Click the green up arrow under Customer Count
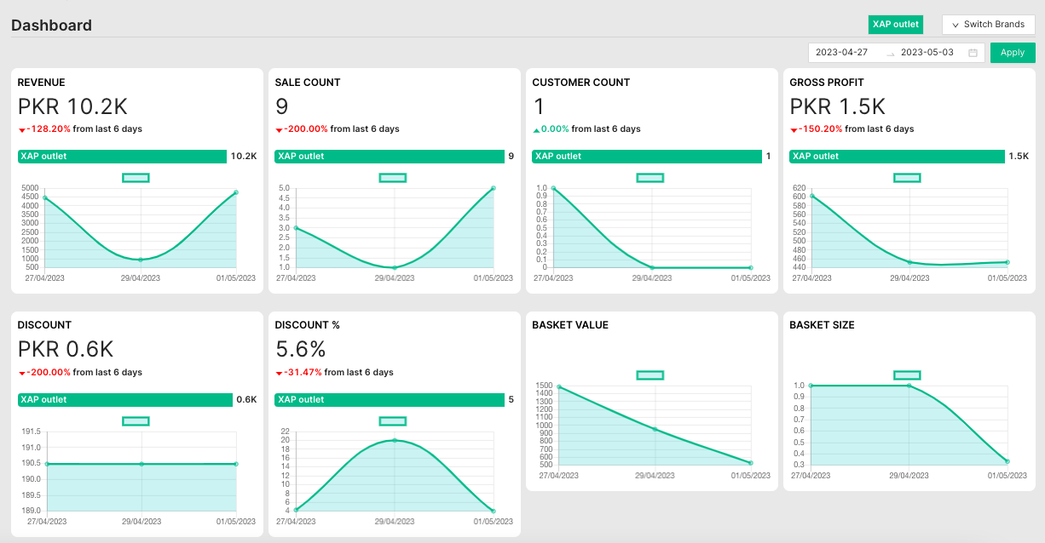Viewport: 1045px width, 543px height. click(x=536, y=130)
